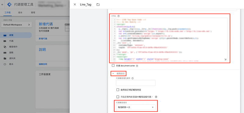The width and height of the screenshot is (244, 113).
Task: Click the 新增代碼 link
Action: point(43,38)
